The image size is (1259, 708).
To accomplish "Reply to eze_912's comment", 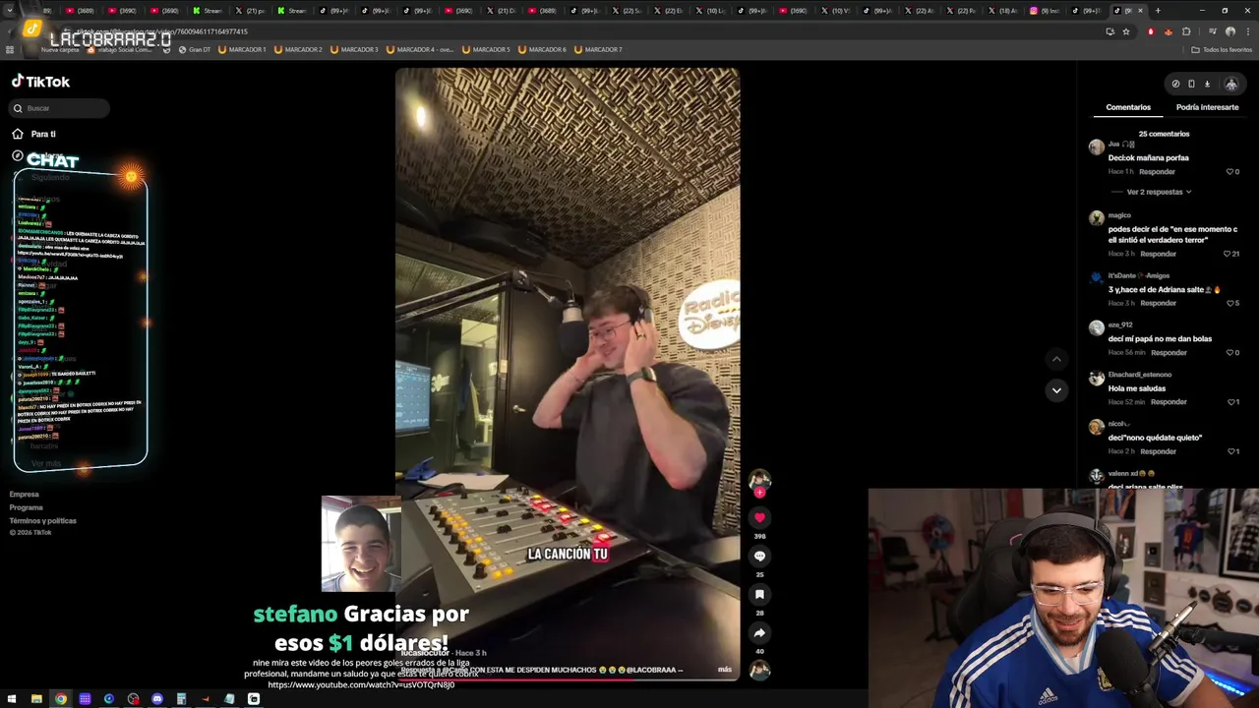I will [1169, 353].
